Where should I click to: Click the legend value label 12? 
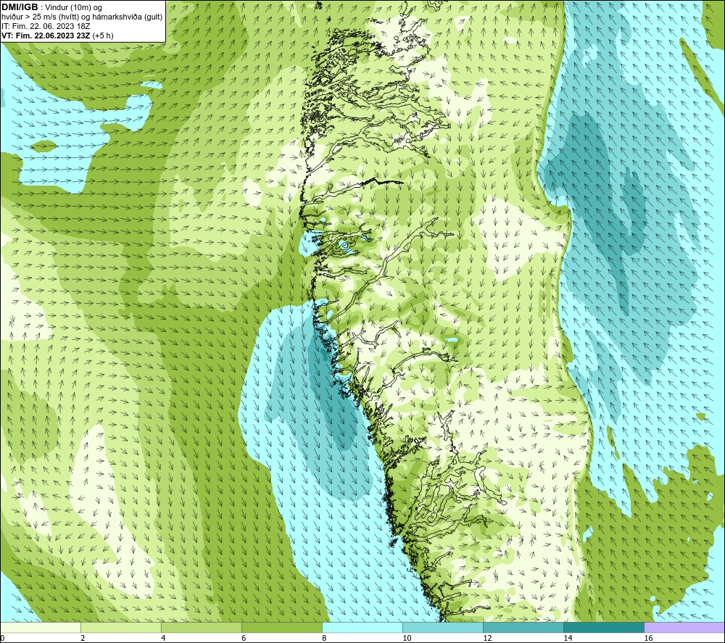point(487,638)
